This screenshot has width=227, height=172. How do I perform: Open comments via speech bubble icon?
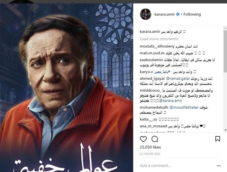[154, 139]
